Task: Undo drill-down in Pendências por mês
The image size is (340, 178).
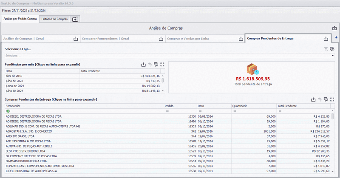Action: click(150, 65)
